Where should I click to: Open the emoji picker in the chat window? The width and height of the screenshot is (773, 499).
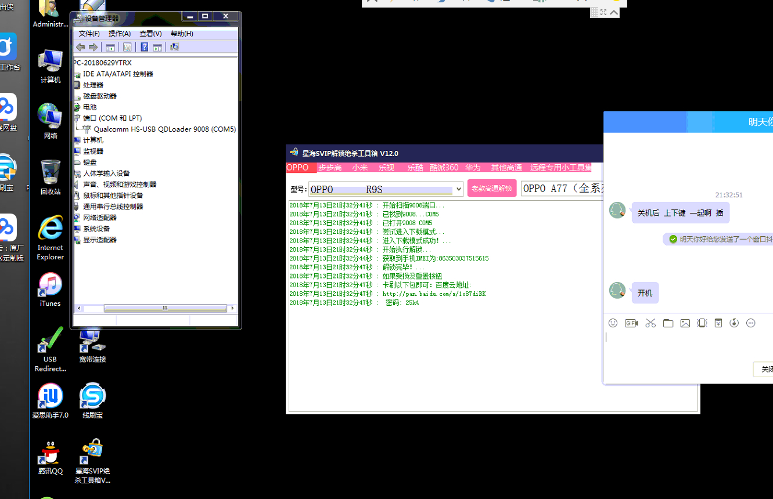point(613,323)
